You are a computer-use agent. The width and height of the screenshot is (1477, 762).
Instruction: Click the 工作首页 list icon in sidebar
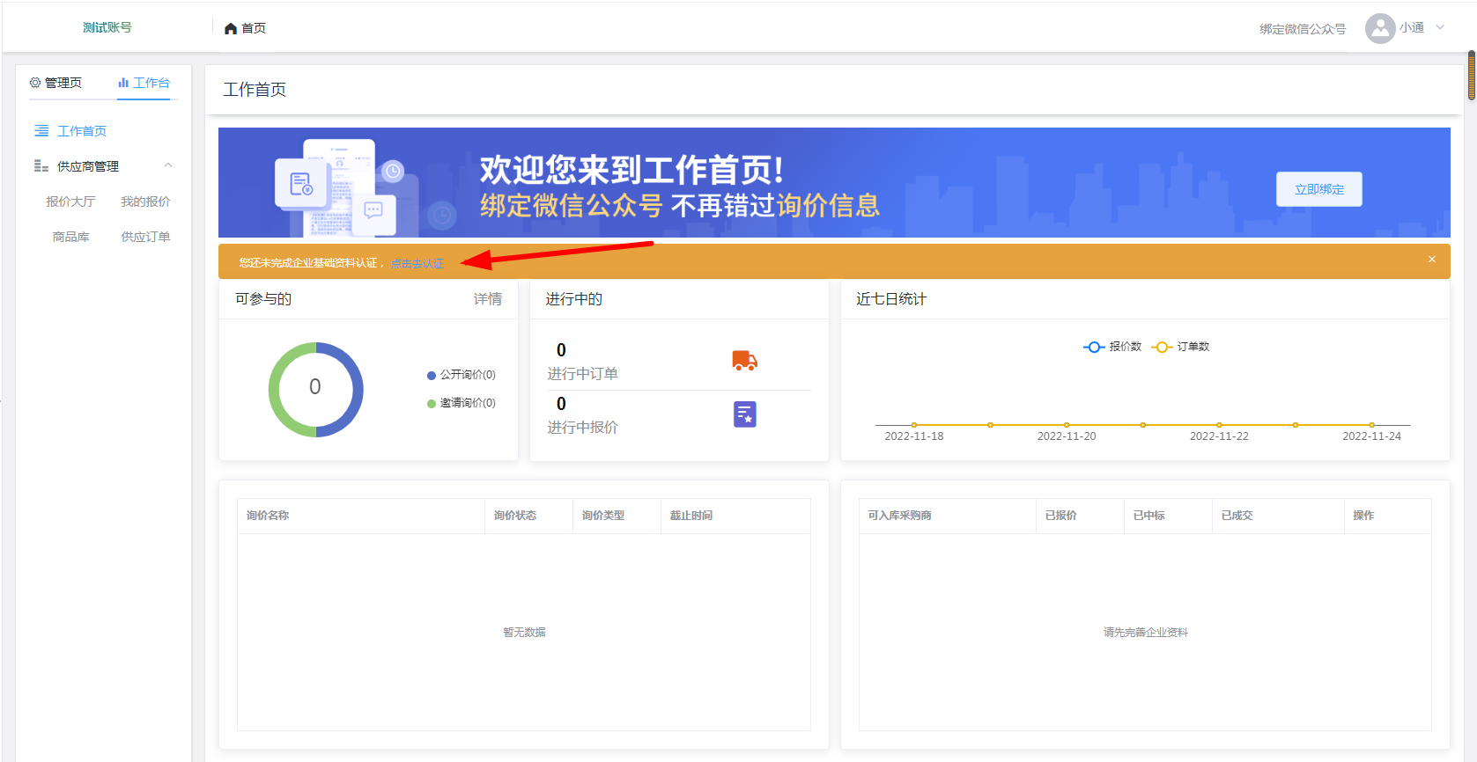point(41,131)
